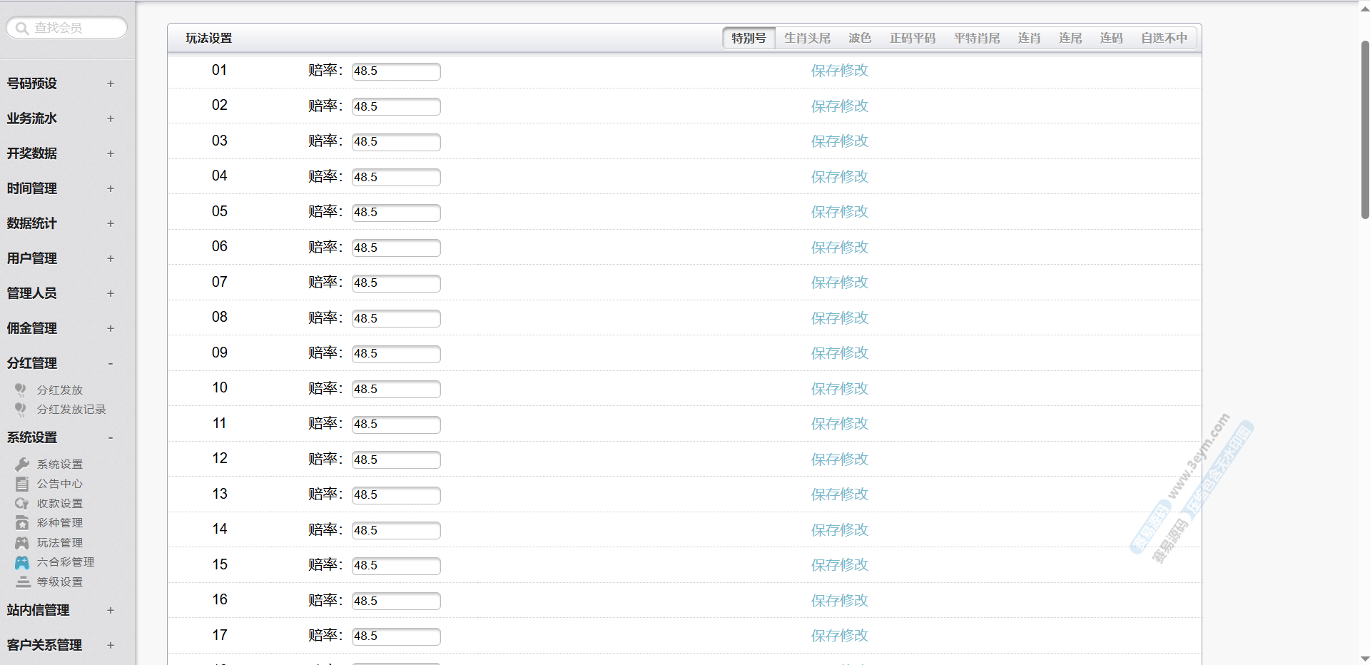The height and width of the screenshot is (665, 1370).
Task: Click the icon next to 分红发放记录
Action: (x=21, y=410)
